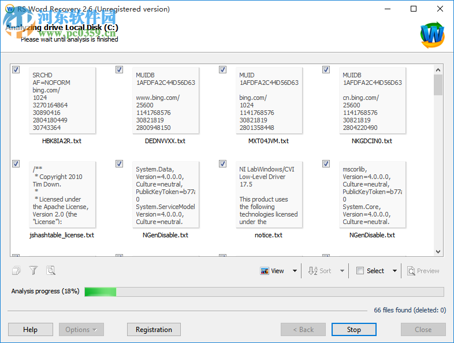The height and width of the screenshot is (343, 454).
Task: Uncheck the mscorlib NGenDisable.txt checkbox
Action: pyautogui.click(x=326, y=163)
